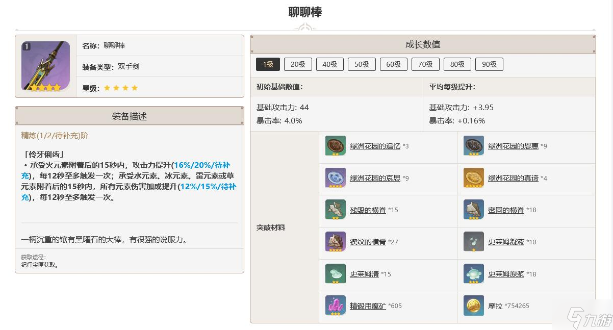The image size is (613, 330).
Task: Click the 「伶牙俐齿」 skill name
Action: pos(43,154)
